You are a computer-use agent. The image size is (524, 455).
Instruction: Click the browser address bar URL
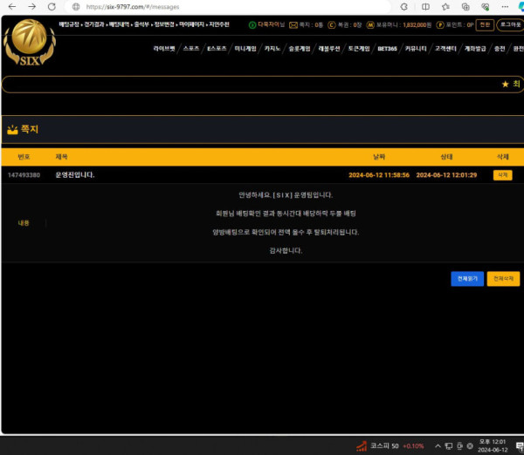pyautogui.click(x=133, y=7)
